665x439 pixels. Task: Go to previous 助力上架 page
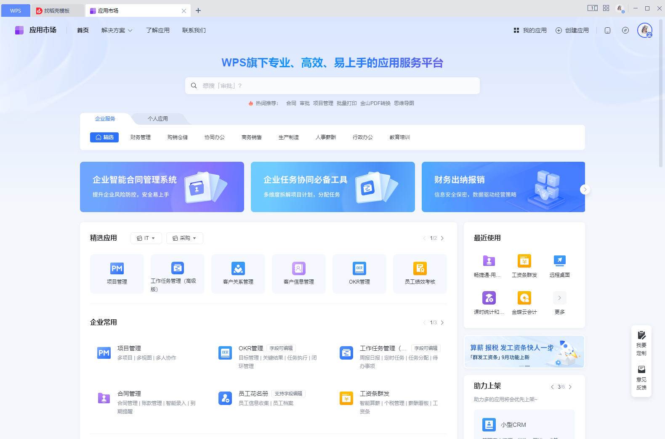click(552, 387)
